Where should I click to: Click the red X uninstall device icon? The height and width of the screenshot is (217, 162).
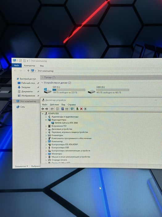81,109
